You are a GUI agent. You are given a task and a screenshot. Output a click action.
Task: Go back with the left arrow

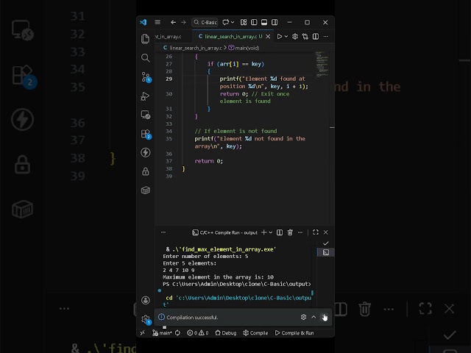coord(173,22)
